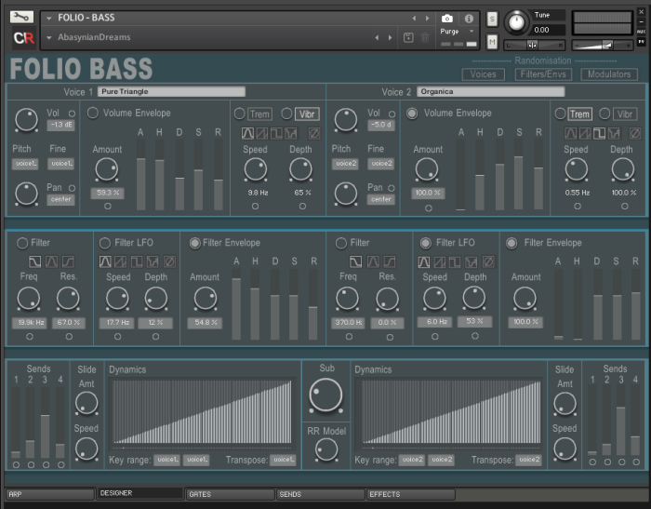Select saw waveform in Voice 1 Trem/Vibr LFO
Image resolution: width=651 pixels, height=509 pixels.
(x=262, y=133)
